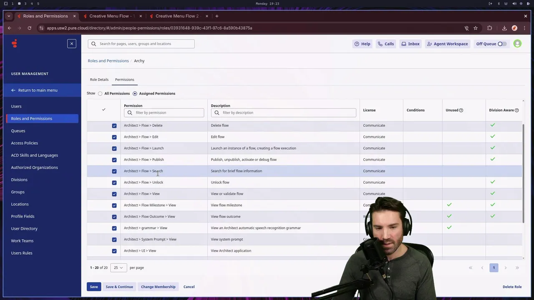Uncheck Architect > Flow Milestone > View checkbox
The width and height of the screenshot is (534, 300).
click(x=114, y=205)
